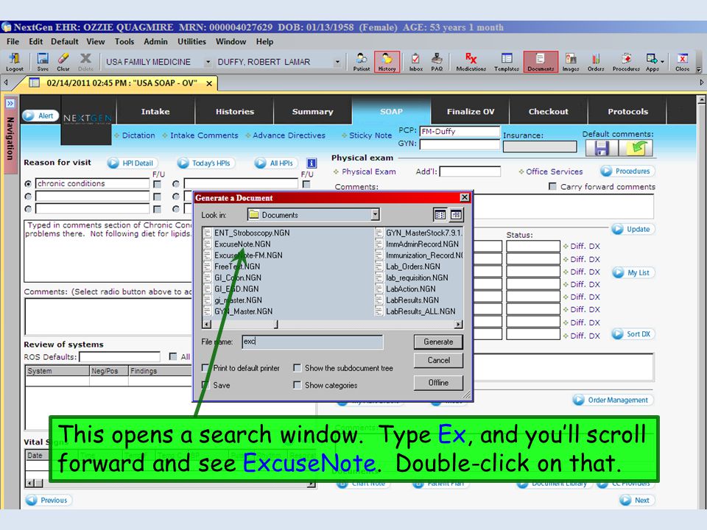
Task: Open the Advance Directives link
Action: point(289,135)
